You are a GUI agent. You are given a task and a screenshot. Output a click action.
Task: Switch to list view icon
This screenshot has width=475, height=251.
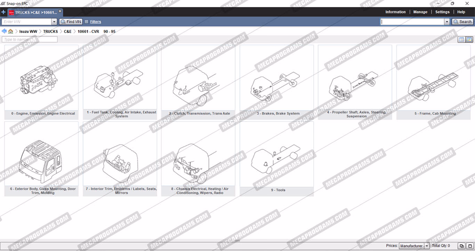[x=461, y=40]
